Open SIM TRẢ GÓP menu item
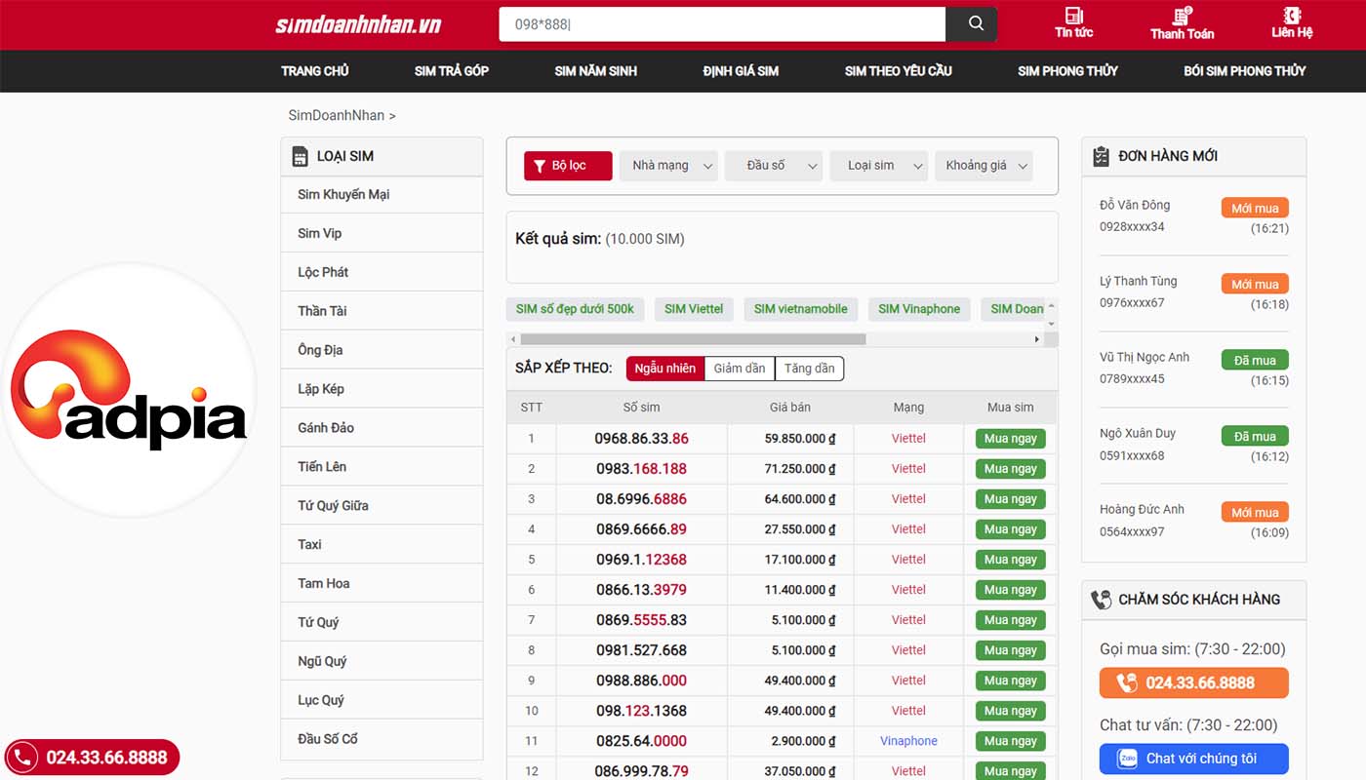This screenshot has height=780, width=1366. 452,71
